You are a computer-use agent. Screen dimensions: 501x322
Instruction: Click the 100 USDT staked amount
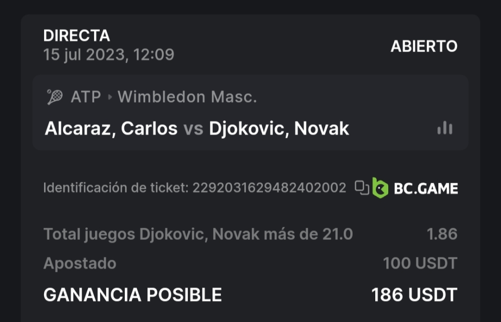[x=420, y=263]
